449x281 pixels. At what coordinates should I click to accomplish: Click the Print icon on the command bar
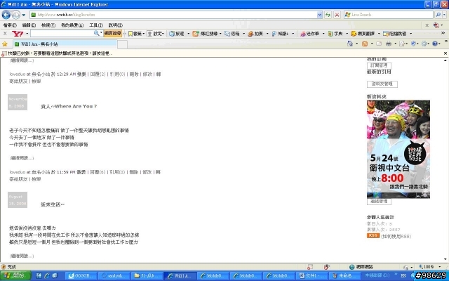click(x=389, y=44)
